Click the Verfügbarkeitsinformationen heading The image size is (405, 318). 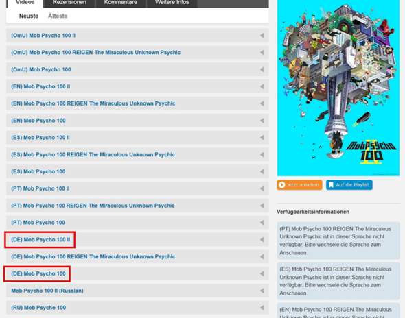[x=313, y=212]
